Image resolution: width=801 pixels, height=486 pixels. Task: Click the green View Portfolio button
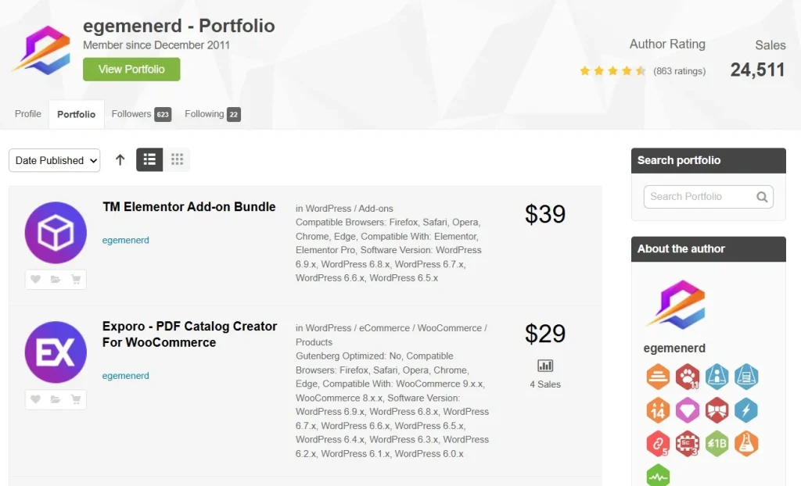131,70
